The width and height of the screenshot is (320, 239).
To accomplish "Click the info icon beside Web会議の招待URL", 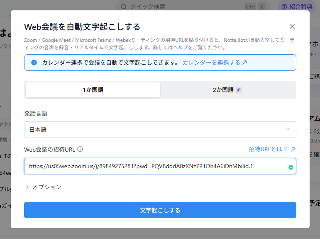I will (80, 149).
